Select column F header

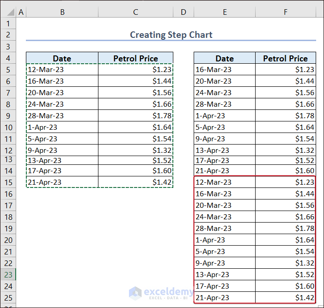pos(285,12)
